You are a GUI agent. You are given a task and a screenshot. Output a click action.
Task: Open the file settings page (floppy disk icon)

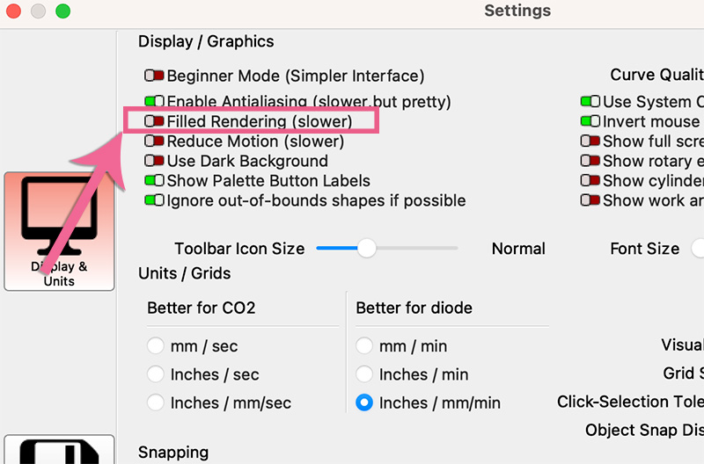(x=59, y=449)
